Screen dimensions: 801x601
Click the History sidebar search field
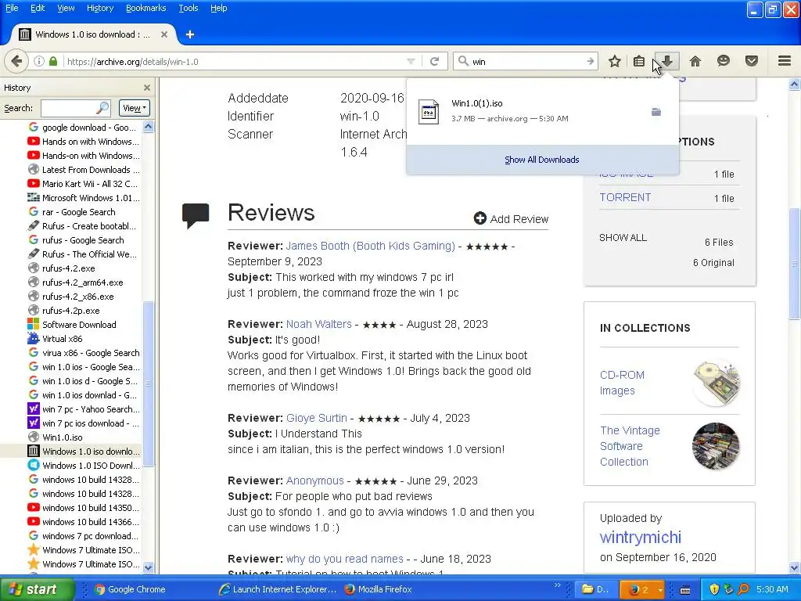(75, 108)
